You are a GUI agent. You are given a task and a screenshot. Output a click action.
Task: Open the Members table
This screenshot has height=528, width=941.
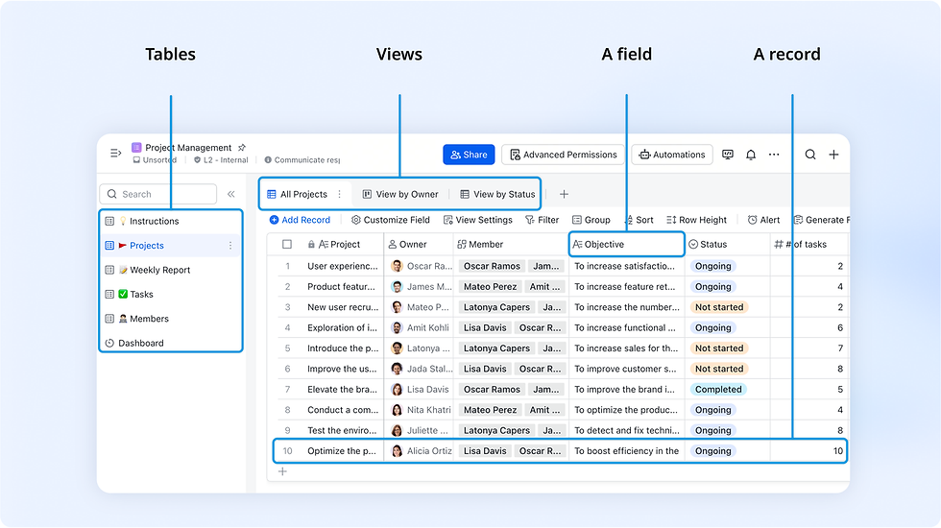coord(171,319)
